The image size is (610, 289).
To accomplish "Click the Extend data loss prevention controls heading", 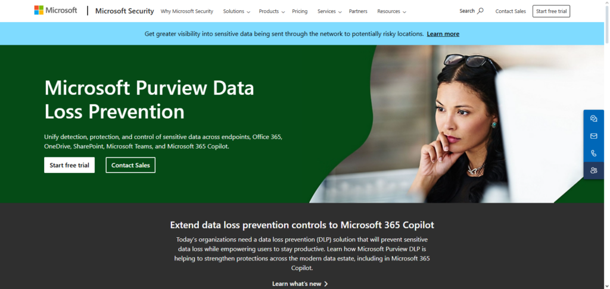I will pos(302,225).
